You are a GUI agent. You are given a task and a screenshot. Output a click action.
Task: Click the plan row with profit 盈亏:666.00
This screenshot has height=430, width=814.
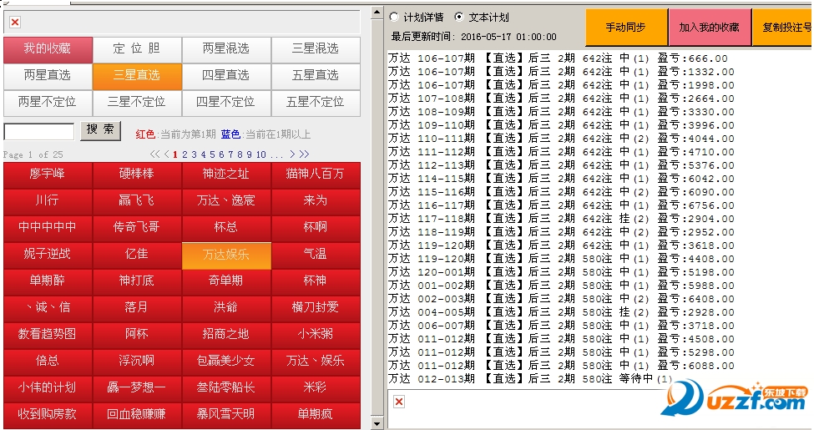click(x=558, y=58)
